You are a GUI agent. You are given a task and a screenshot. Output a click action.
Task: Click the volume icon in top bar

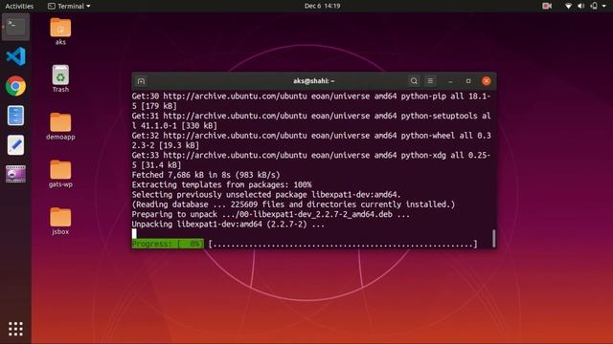[x=581, y=6]
